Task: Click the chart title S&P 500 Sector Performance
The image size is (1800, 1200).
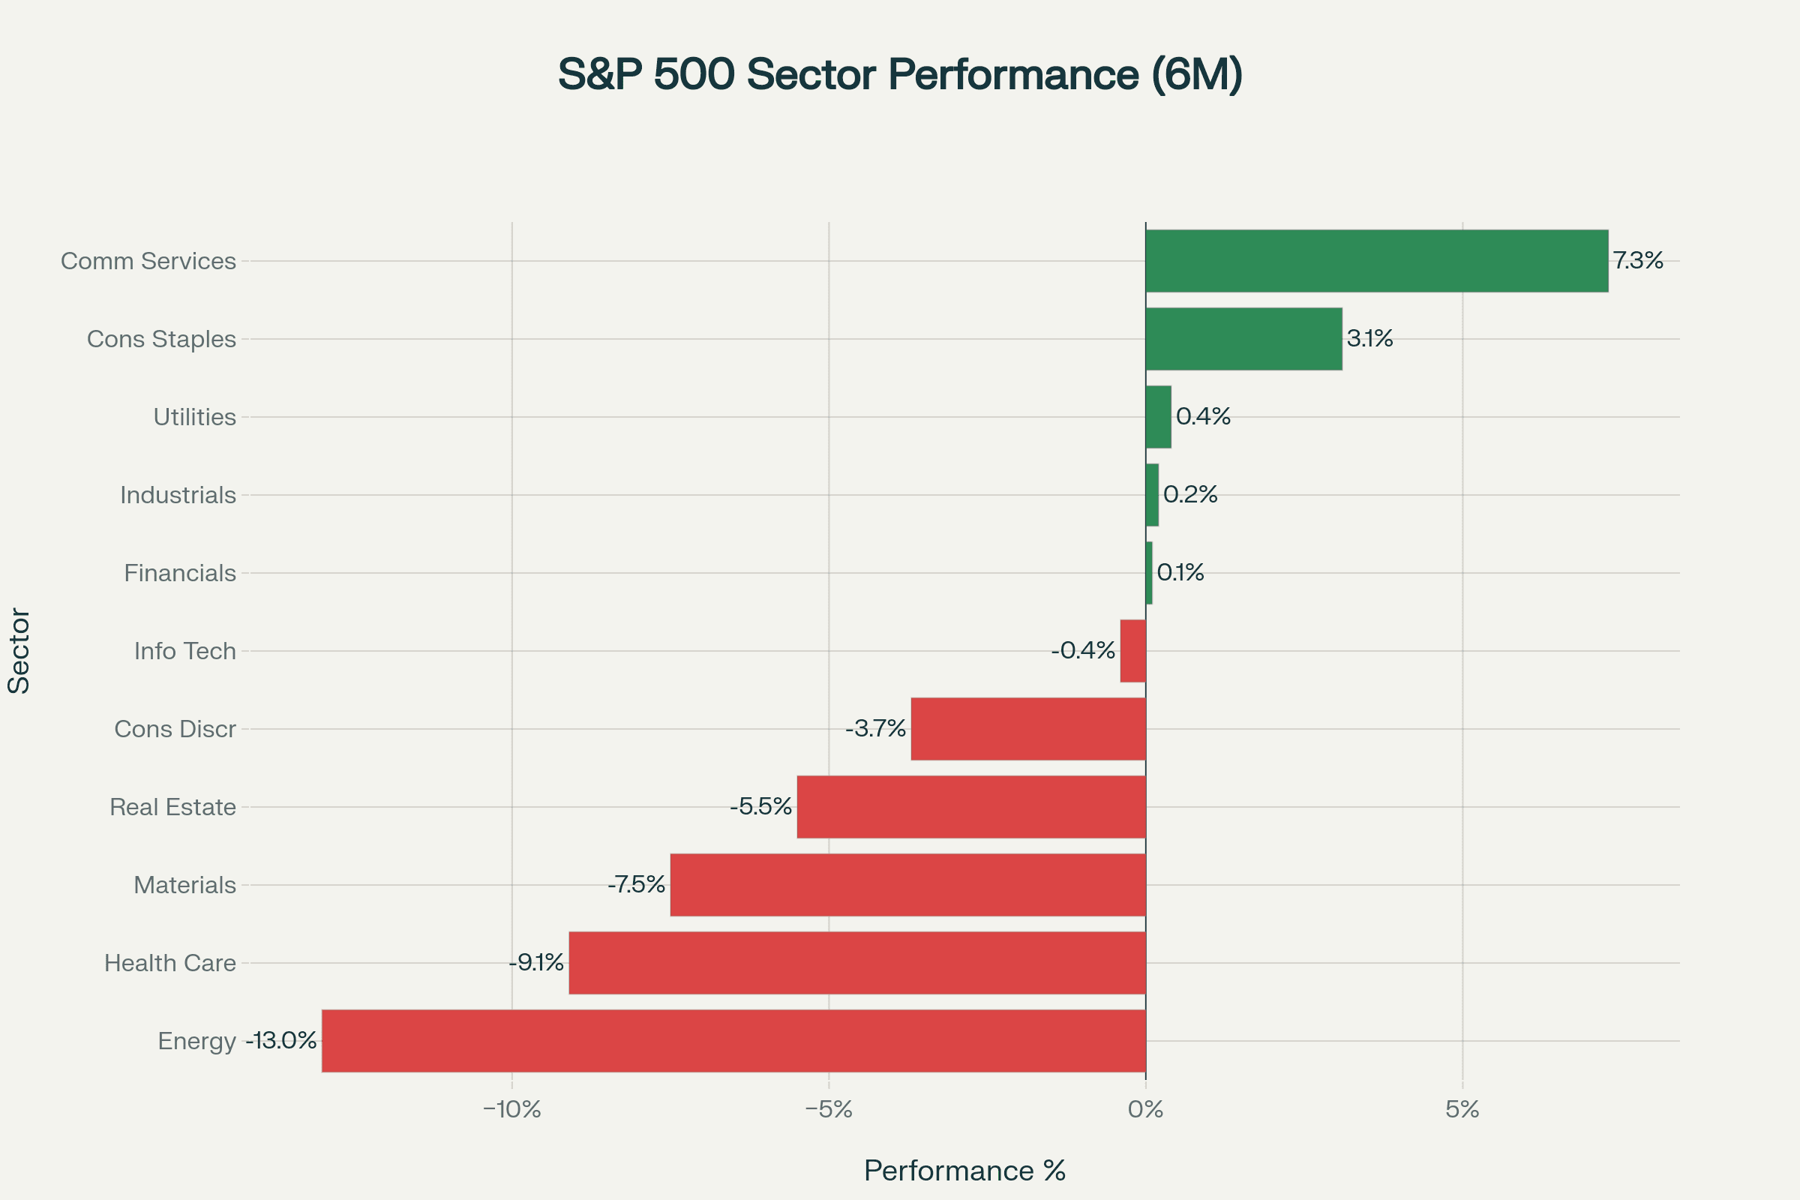Action: 900,74
